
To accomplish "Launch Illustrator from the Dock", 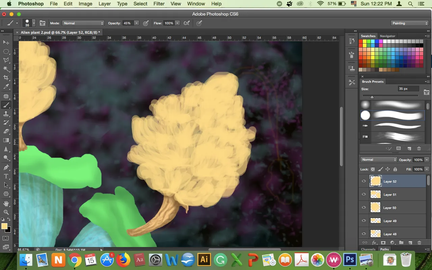I will [x=204, y=260].
